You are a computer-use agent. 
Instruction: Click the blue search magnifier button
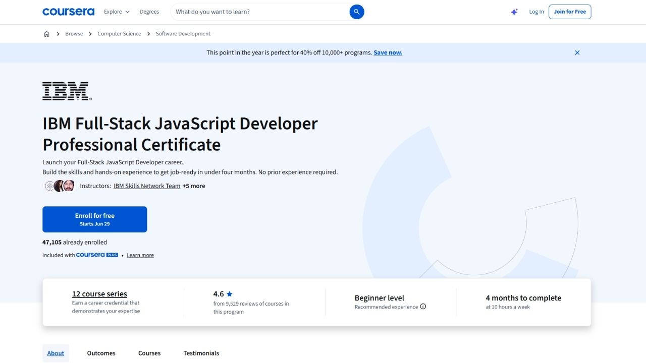pos(357,12)
